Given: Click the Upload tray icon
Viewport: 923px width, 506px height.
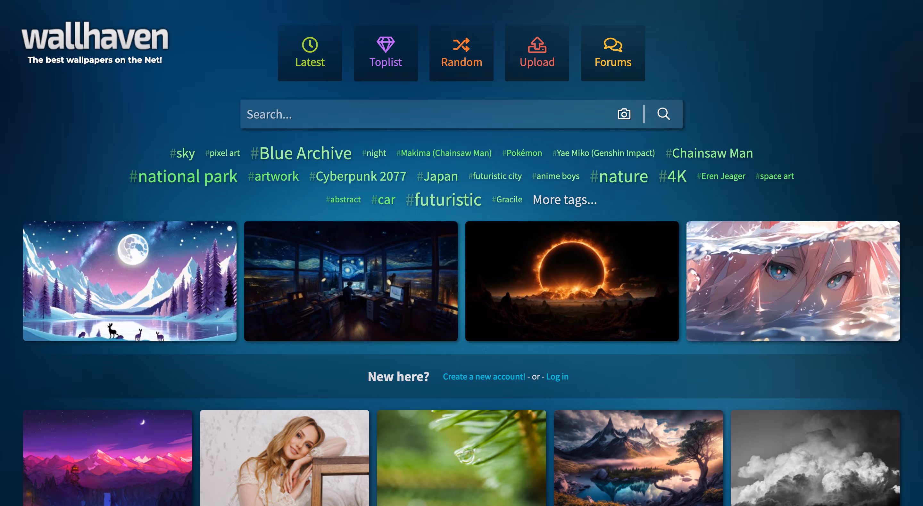Looking at the screenshot, I should point(537,45).
